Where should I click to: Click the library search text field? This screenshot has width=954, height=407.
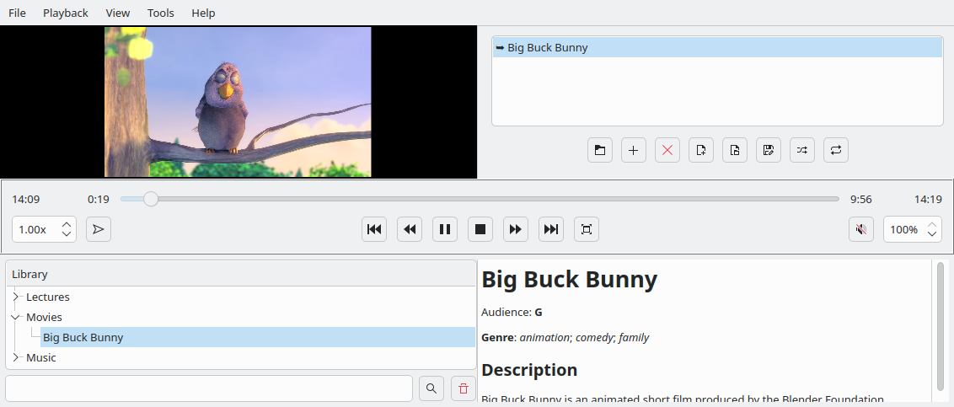(209, 388)
